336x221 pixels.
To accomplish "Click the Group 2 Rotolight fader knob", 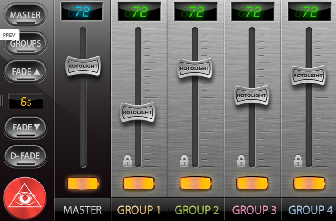I will 195,68.
